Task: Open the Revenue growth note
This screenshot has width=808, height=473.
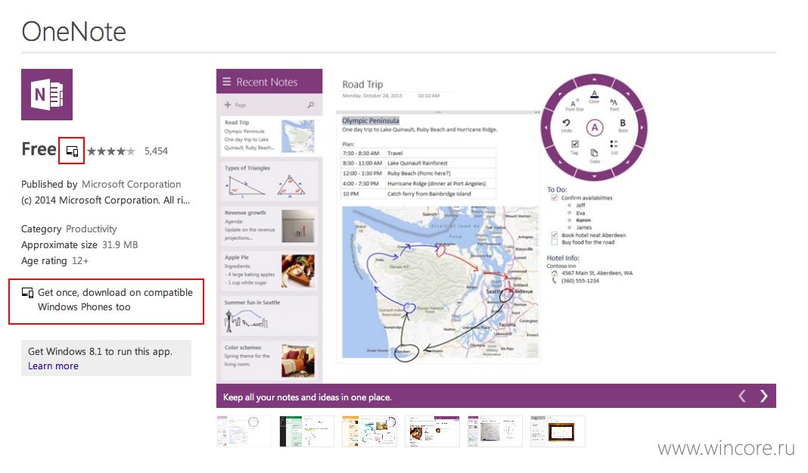Action: point(269,226)
